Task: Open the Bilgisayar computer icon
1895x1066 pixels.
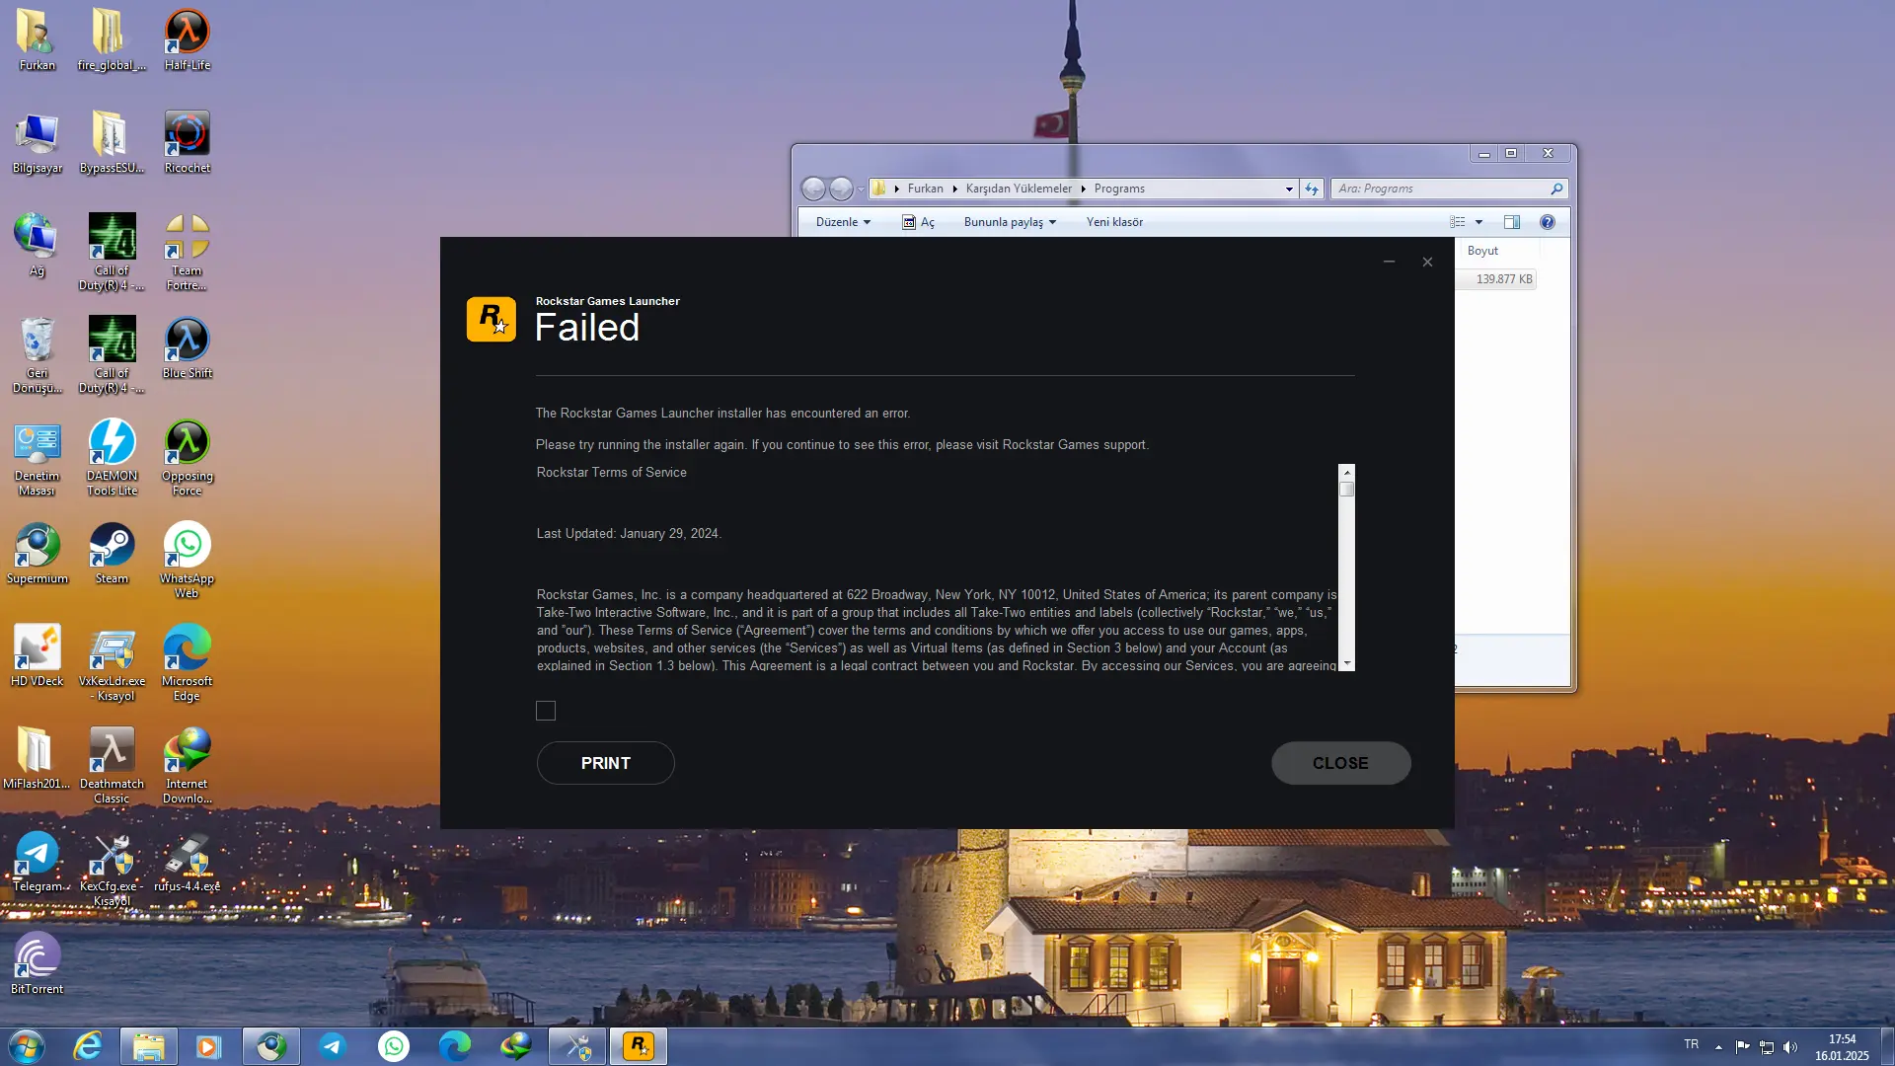Action: click(38, 143)
